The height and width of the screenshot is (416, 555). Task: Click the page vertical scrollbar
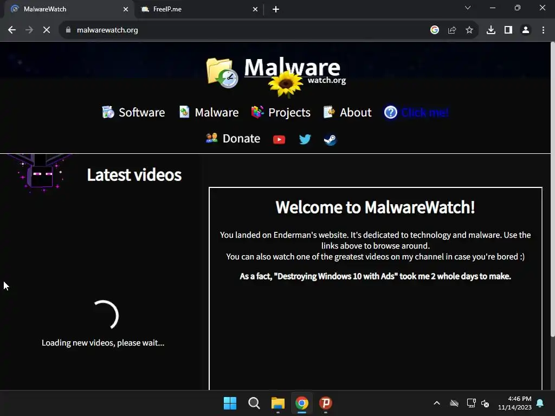pyautogui.click(x=552, y=189)
